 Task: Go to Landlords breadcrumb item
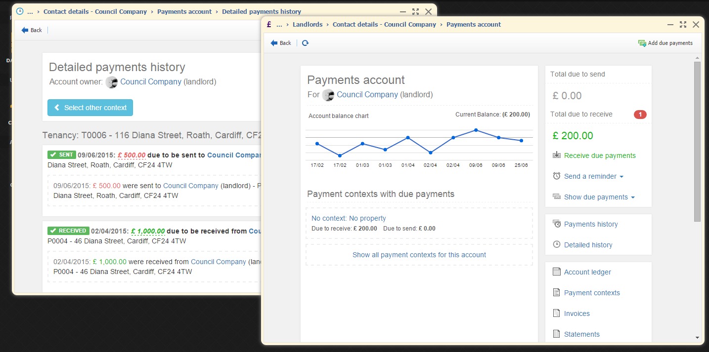click(x=308, y=25)
